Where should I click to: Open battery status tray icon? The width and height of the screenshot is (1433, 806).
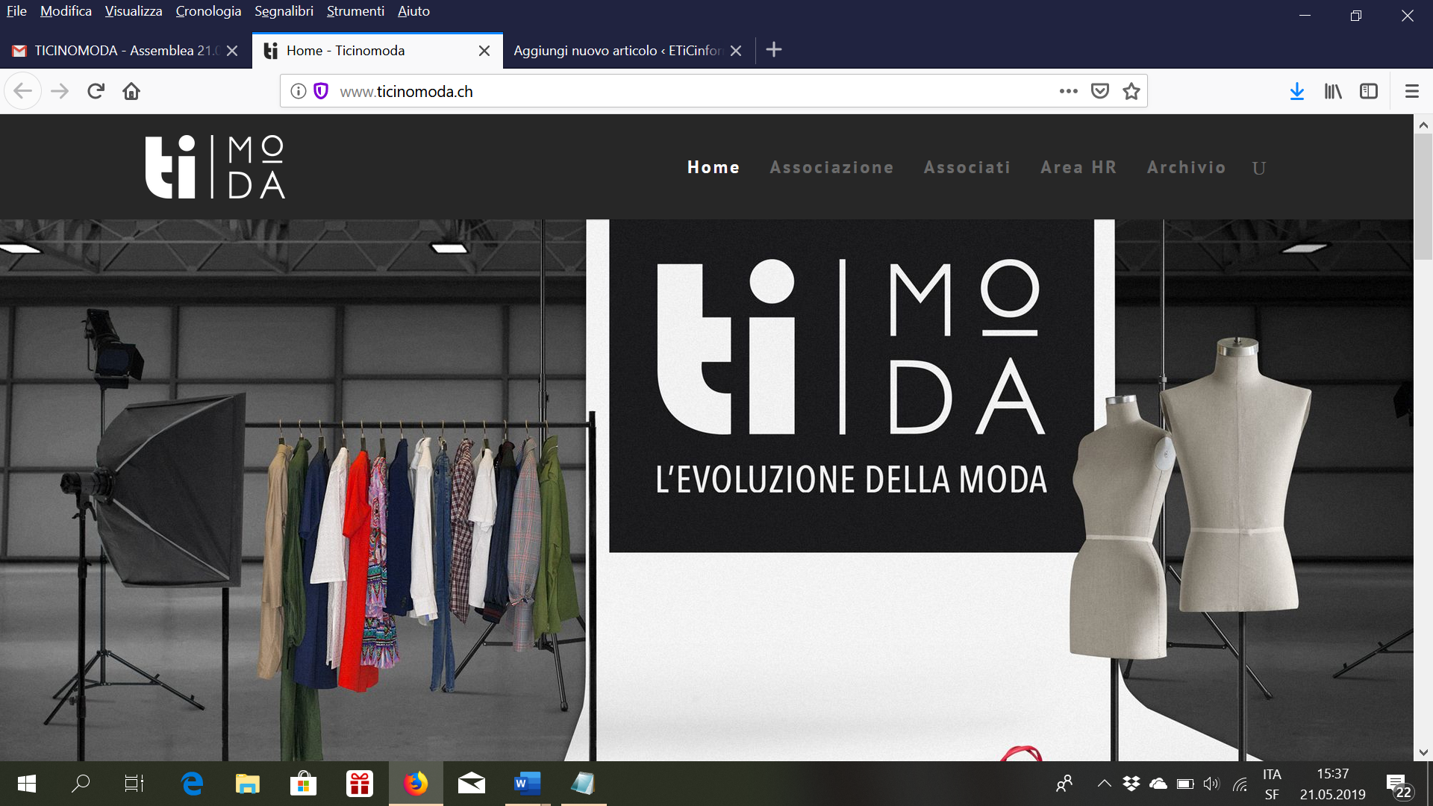coord(1185,784)
